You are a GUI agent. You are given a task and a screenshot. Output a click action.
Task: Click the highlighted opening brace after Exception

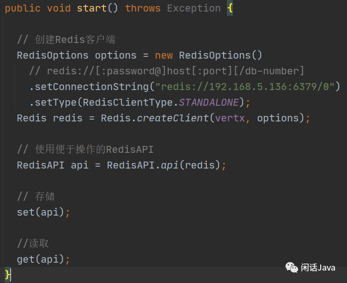[230, 8]
